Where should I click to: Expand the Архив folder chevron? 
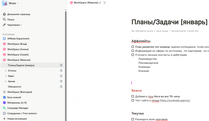click(6, 81)
